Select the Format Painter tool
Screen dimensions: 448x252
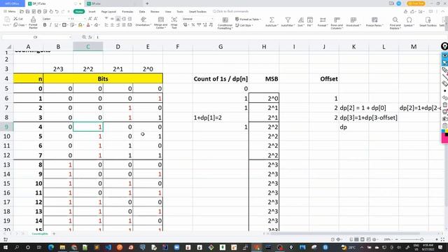pos(33,22)
